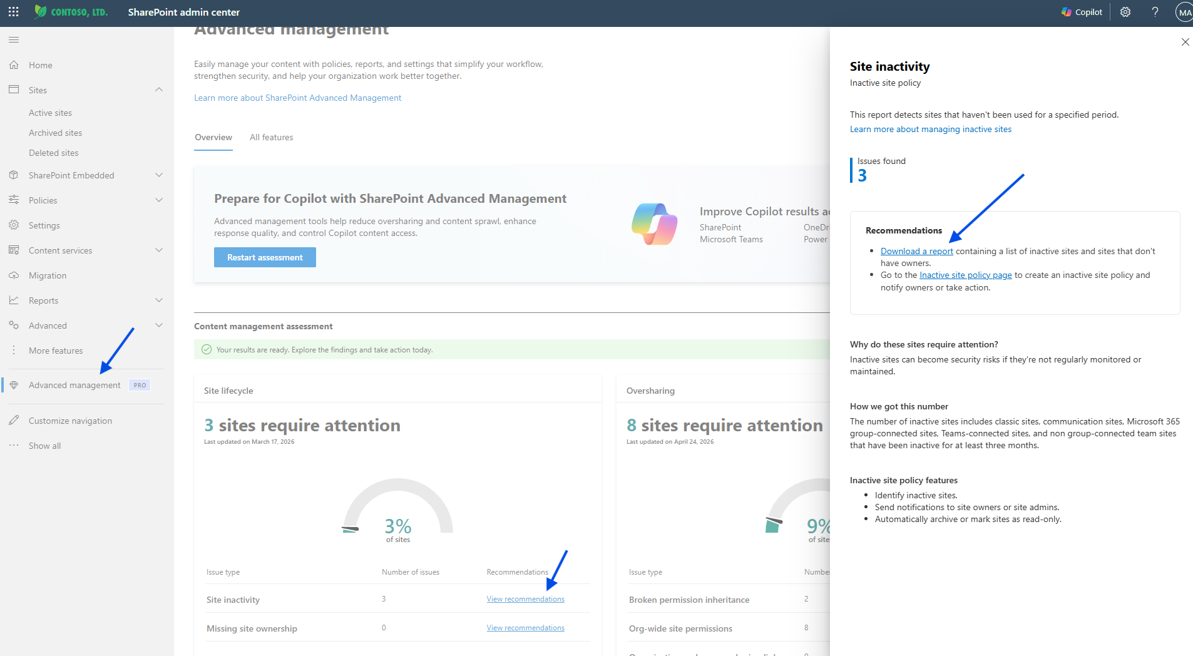
Task: Expand SharePoint Embedded chevron
Action: pyautogui.click(x=159, y=175)
